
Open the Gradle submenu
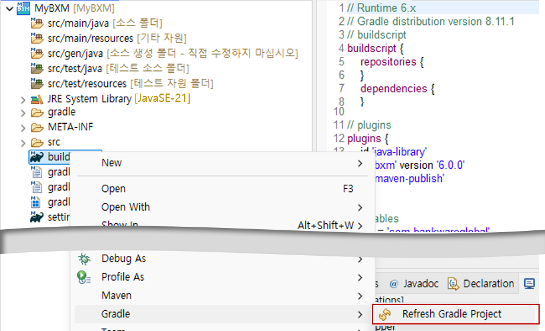pos(223,314)
